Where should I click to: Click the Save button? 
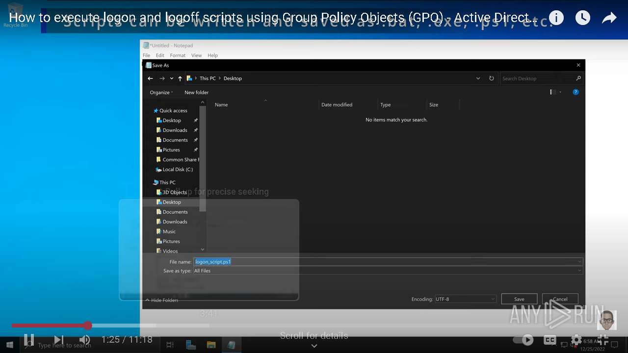click(519, 299)
